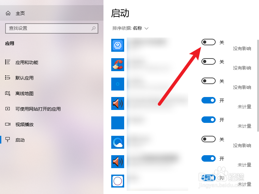Screen dimensions: 259x194
Task: Click the CCleaner startup app icon
Action: (x=118, y=65)
